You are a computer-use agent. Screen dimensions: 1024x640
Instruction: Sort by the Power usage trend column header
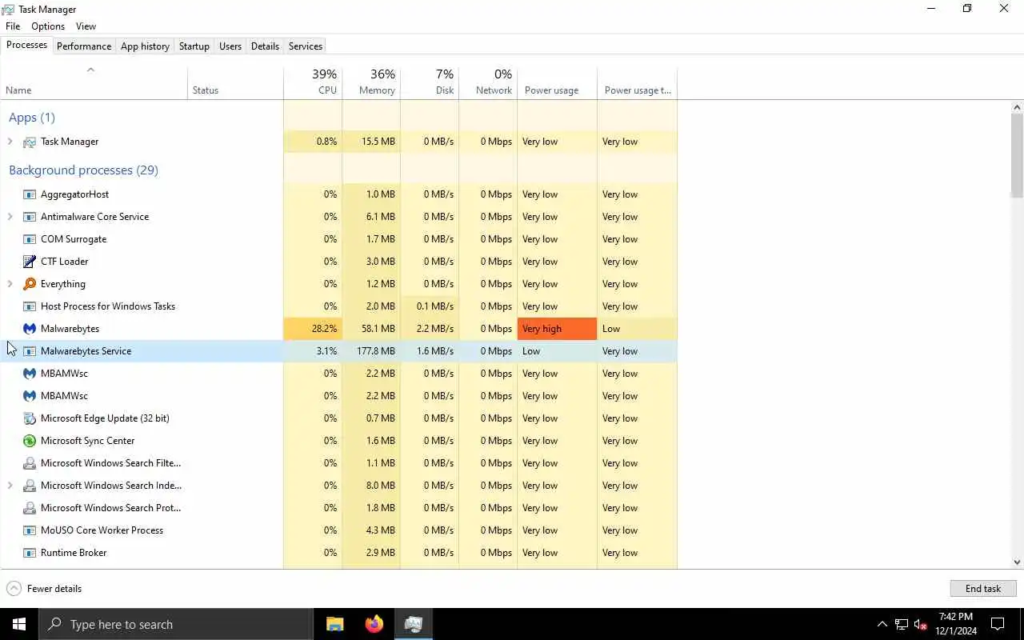pyautogui.click(x=638, y=82)
